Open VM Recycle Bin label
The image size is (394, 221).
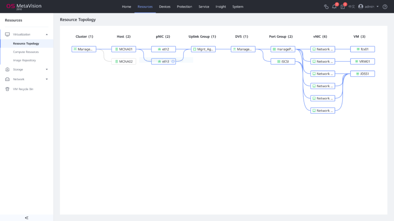coord(23,89)
